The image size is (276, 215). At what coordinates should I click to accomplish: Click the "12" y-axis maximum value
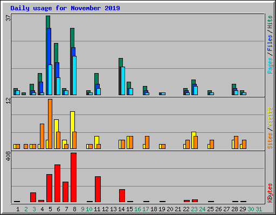8,101
